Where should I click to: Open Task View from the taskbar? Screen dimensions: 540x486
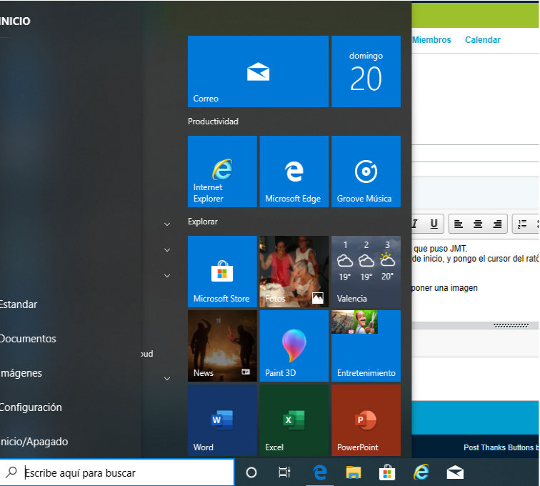pyautogui.click(x=284, y=472)
